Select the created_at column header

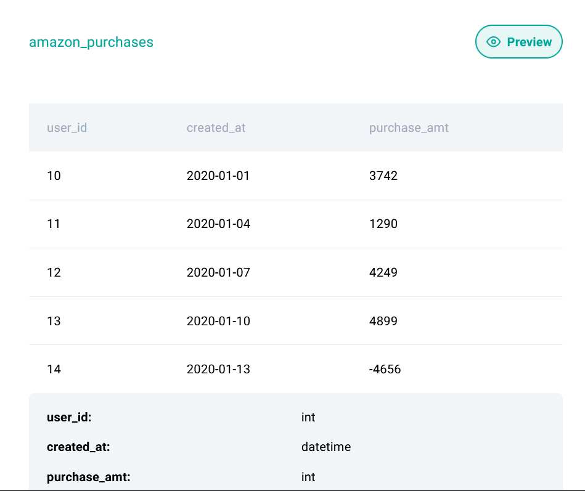pyautogui.click(x=216, y=128)
